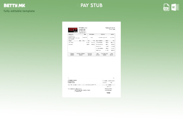Select the Earnings Statement heading
183x119 pixels.
pyautogui.click(x=110, y=28)
